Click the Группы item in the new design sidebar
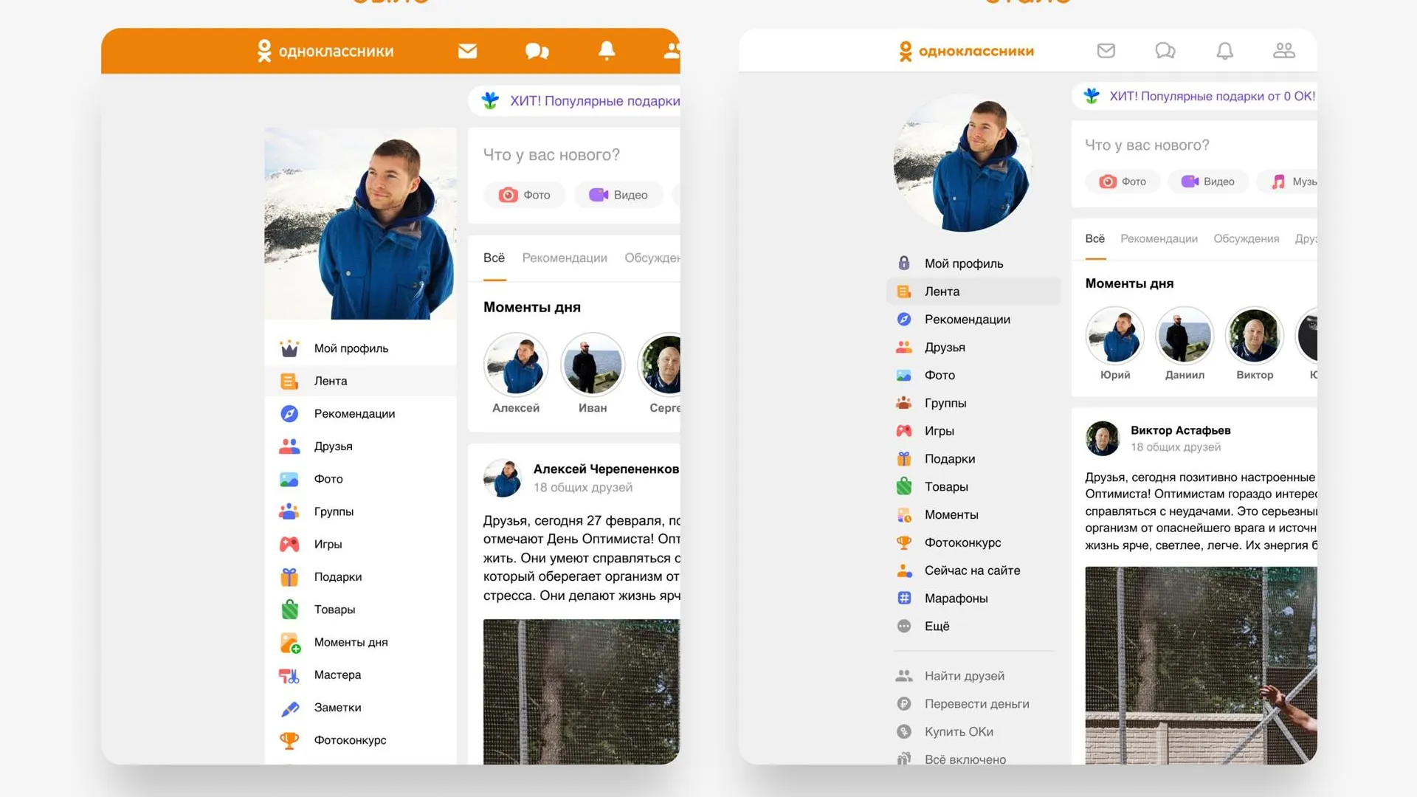 tap(973, 403)
